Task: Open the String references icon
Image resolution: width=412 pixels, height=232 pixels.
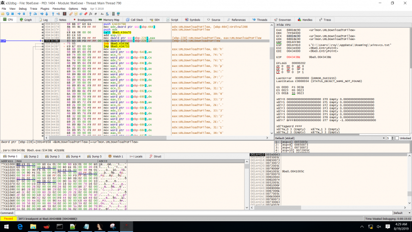Action: click(x=102, y=14)
